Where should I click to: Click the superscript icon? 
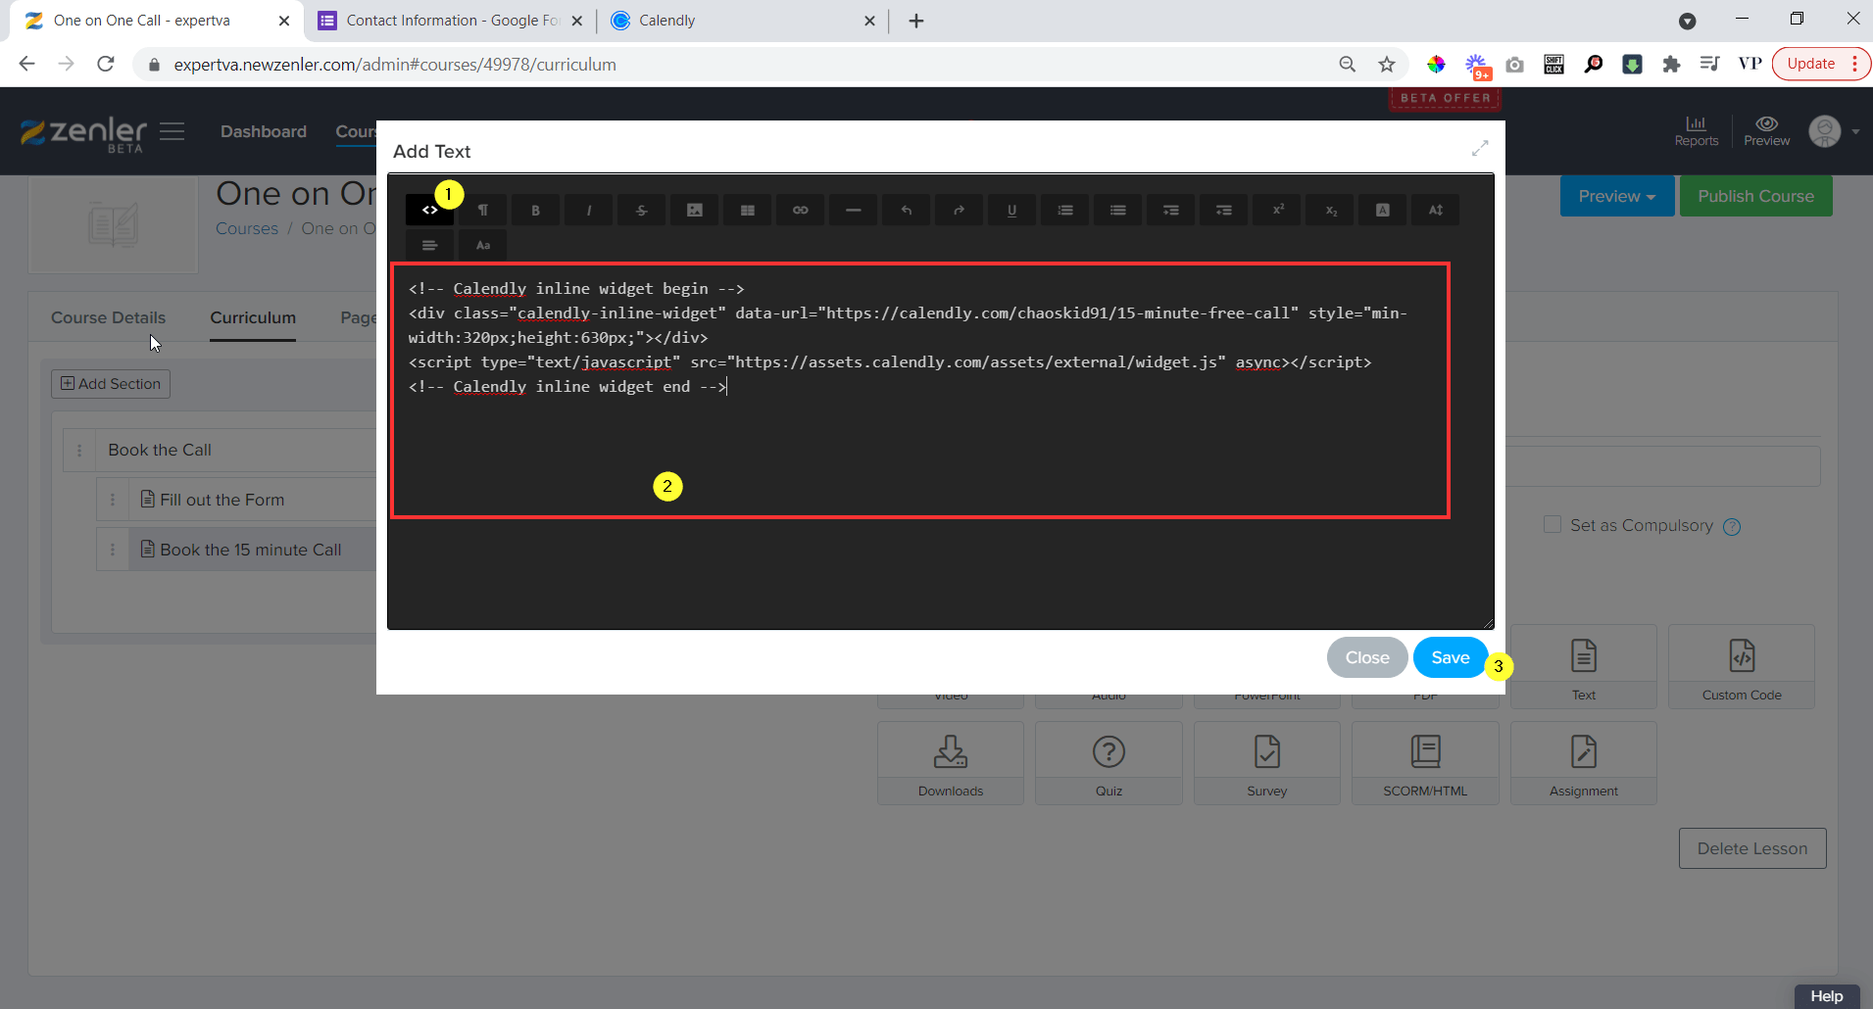click(x=1277, y=209)
